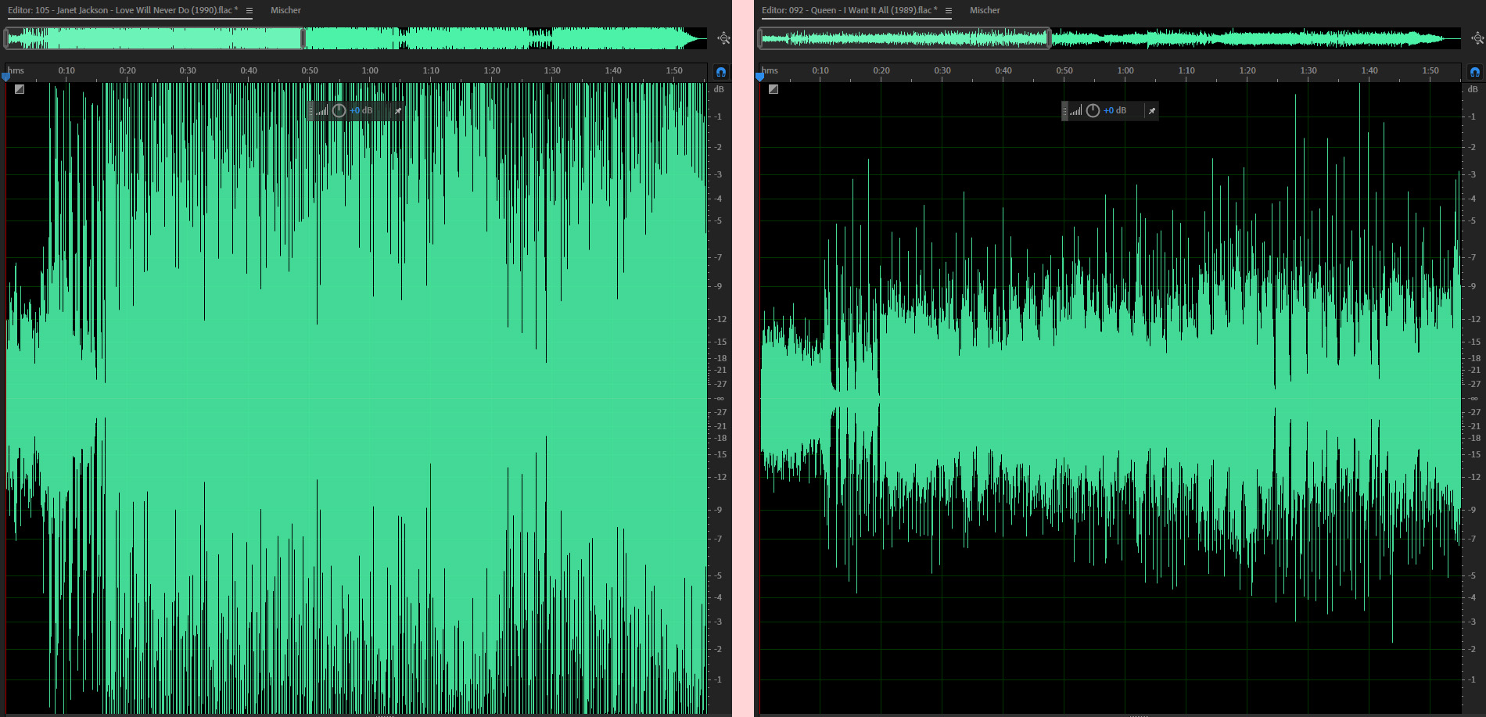This screenshot has height=717, width=1486.
Task: Click the unselected overview waveform in Janet Jackson navigator
Action: [504, 38]
